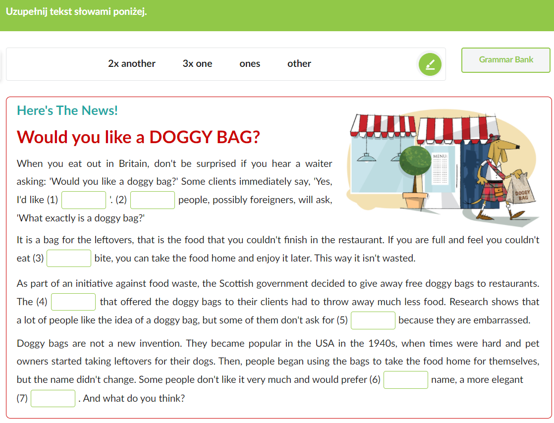Click blank field number 1 after 'I'd like'

pos(84,200)
